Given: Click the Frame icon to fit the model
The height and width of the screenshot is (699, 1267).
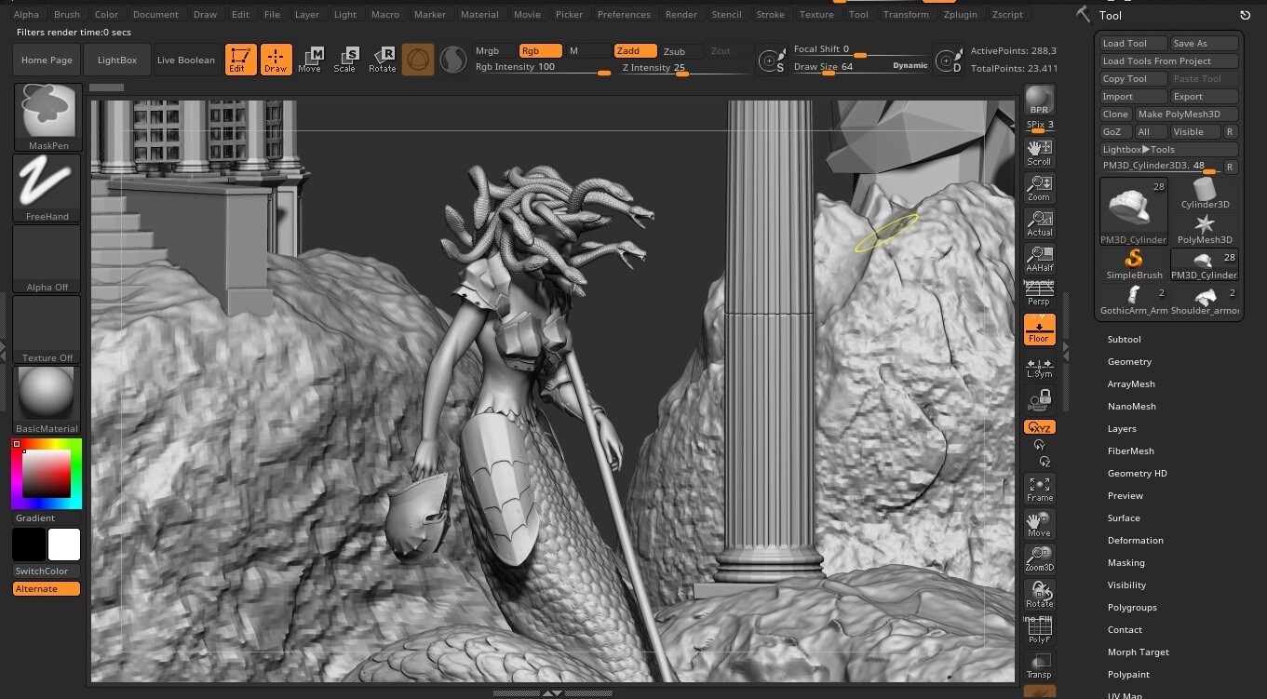Looking at the screenshot, I should click(x=1039, y=487).
